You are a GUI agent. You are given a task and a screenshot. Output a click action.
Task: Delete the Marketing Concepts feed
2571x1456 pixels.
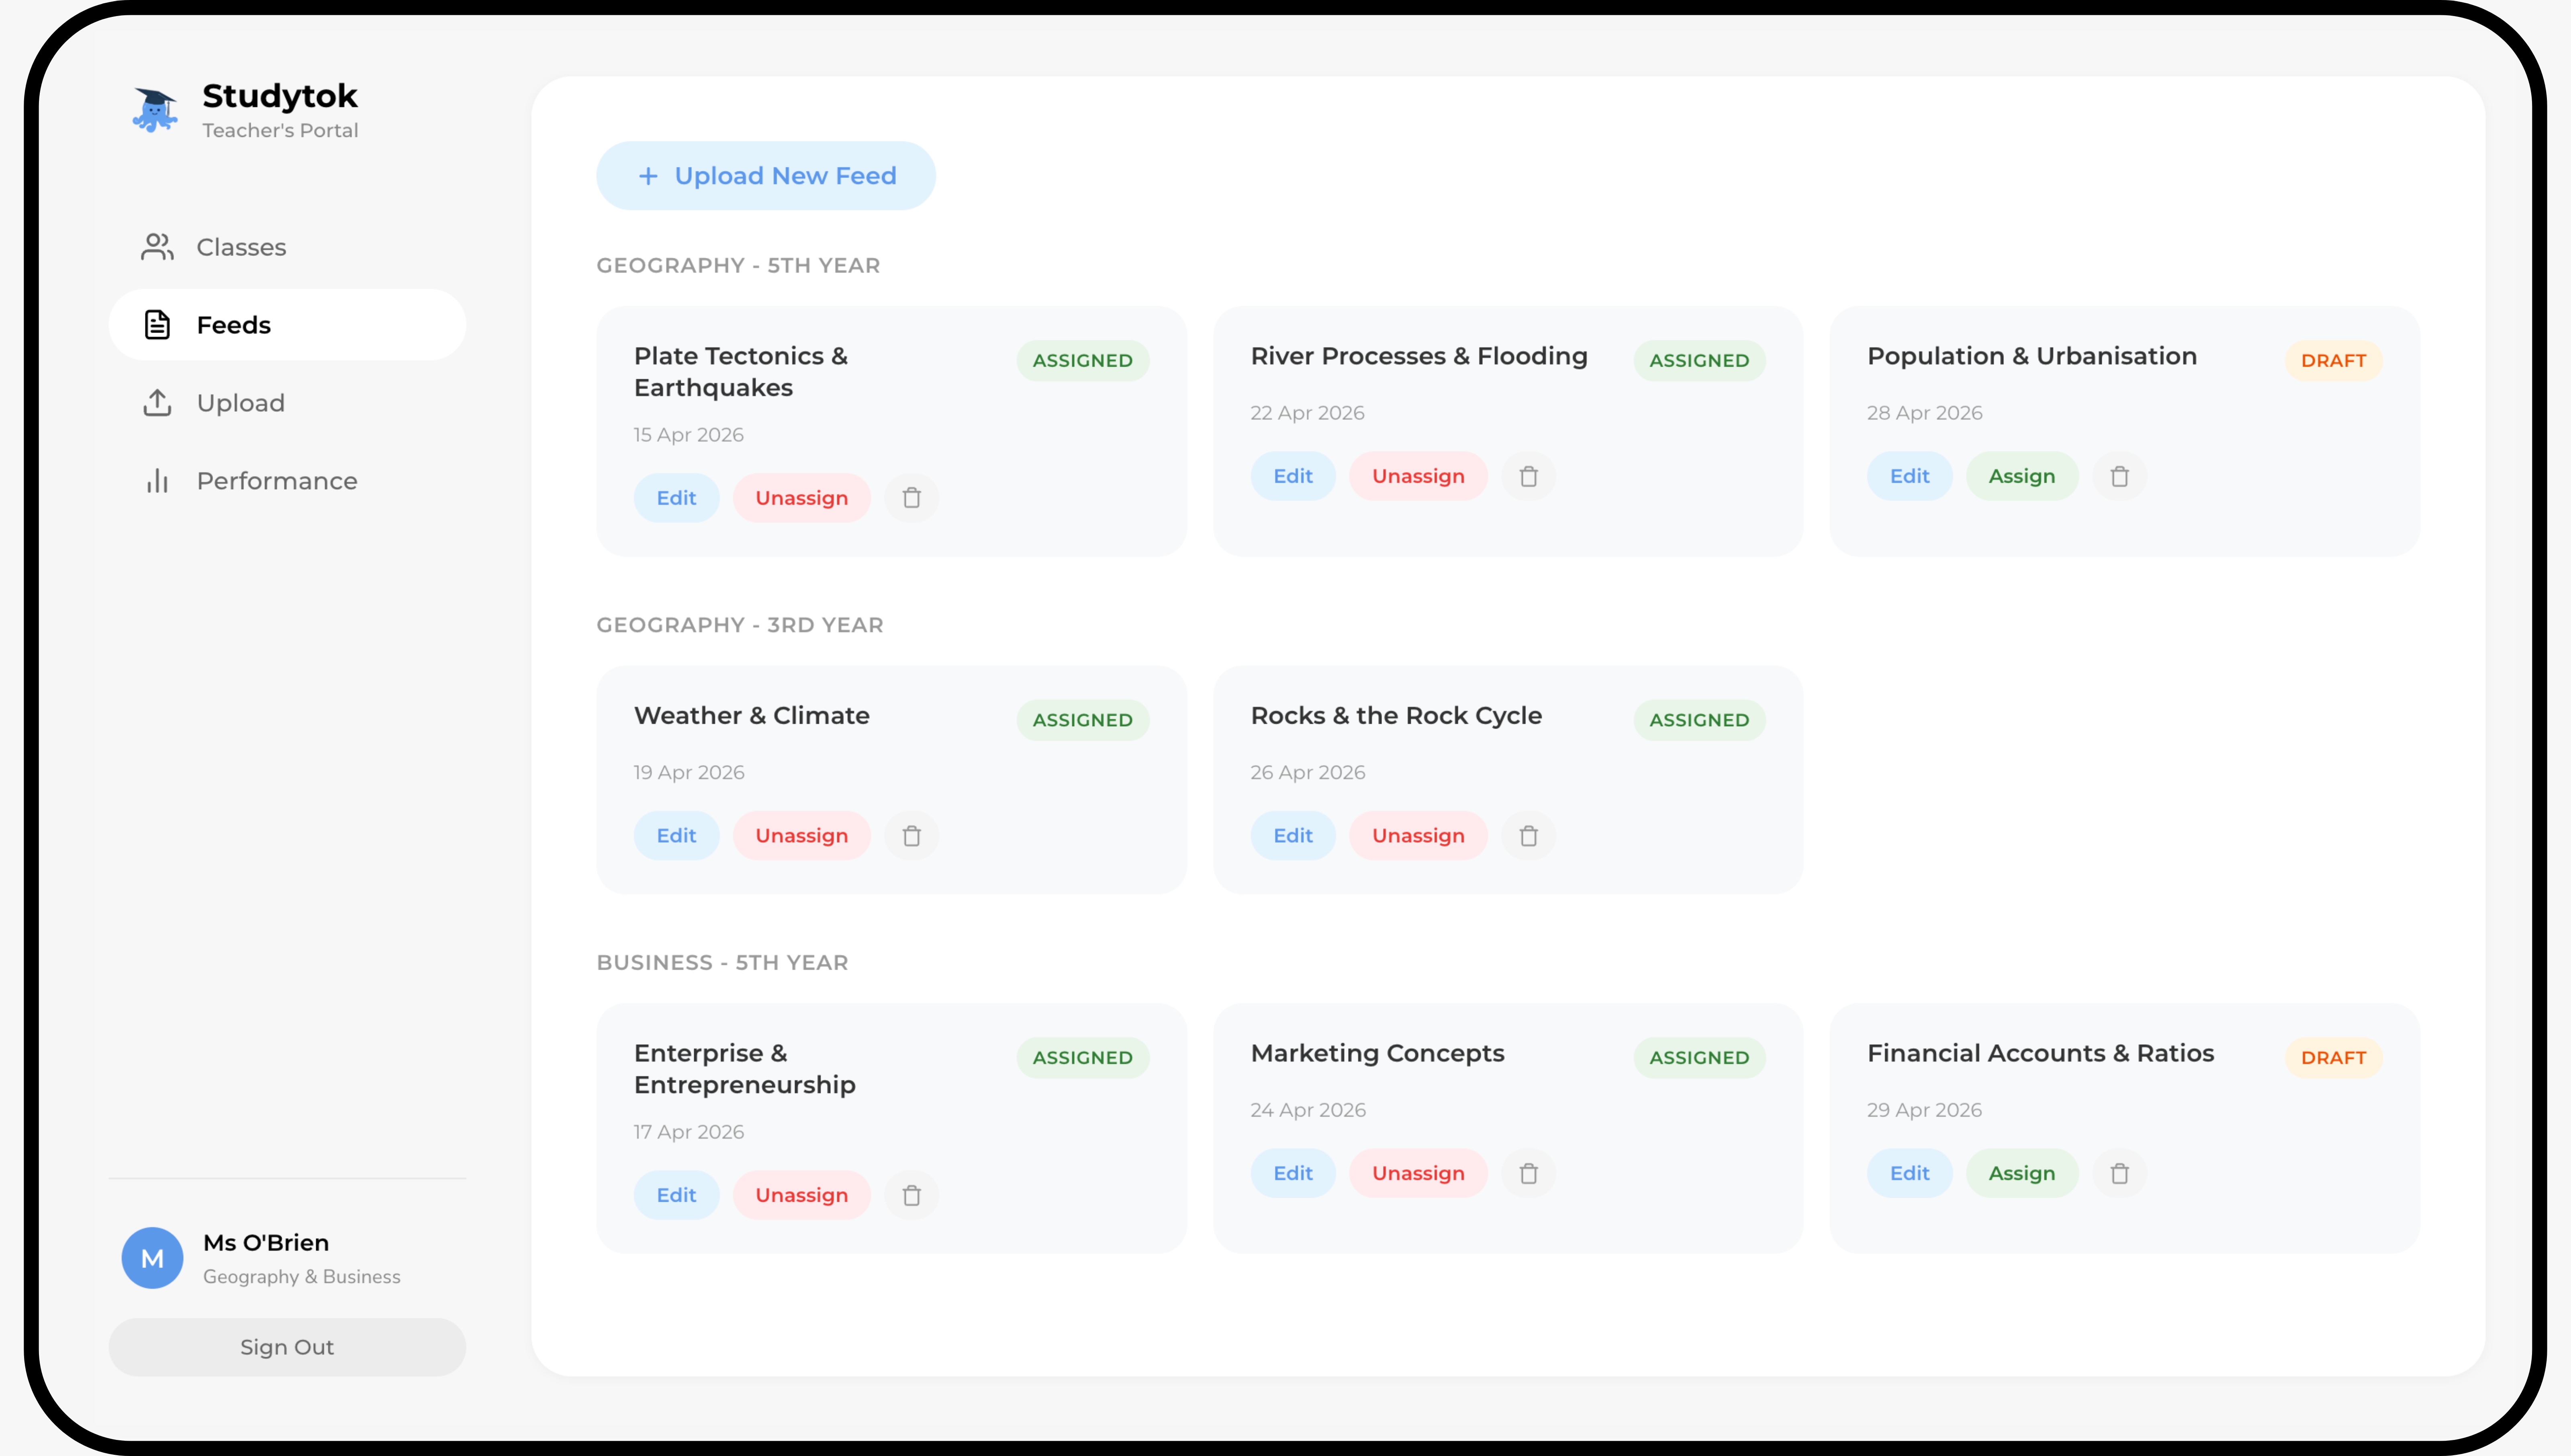coord(1528,1173)
